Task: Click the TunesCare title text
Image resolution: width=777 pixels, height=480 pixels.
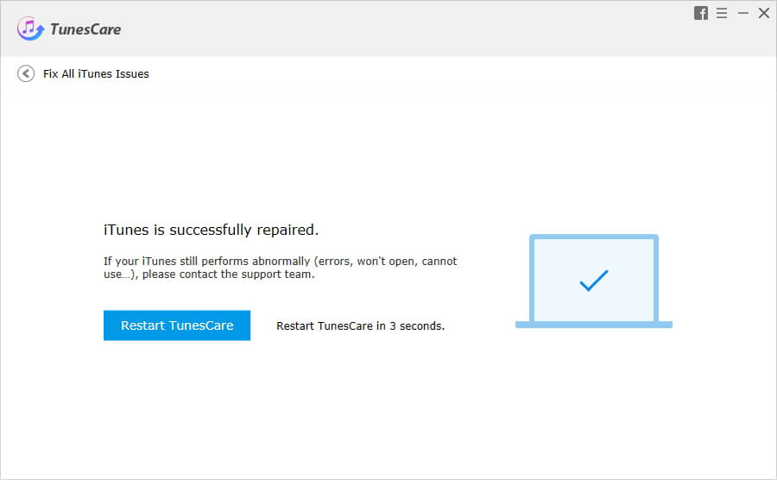Action: tap(85, 29)
